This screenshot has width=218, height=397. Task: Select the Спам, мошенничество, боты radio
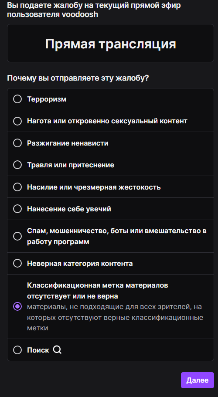click(17, 236)
